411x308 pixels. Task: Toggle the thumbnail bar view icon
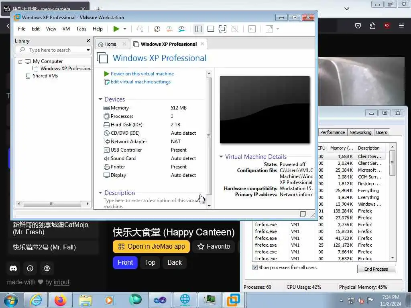point(211,29)
